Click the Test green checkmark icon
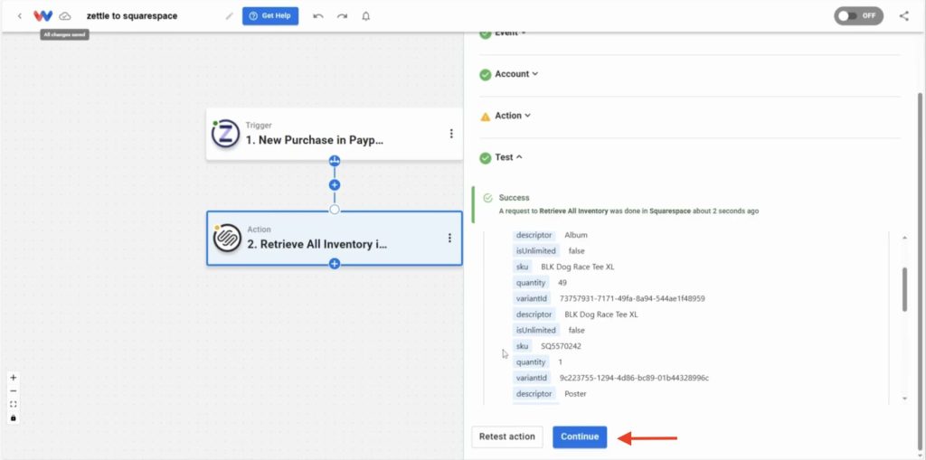This screenshot has width=926, height=460. click(x=486, y=158)
